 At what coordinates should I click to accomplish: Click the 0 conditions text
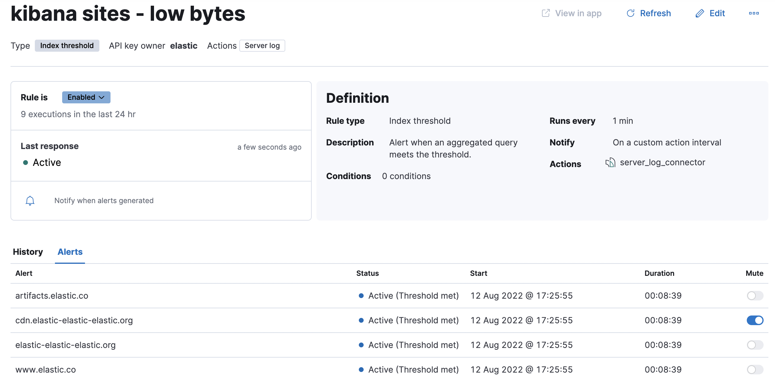coord(406,176)
